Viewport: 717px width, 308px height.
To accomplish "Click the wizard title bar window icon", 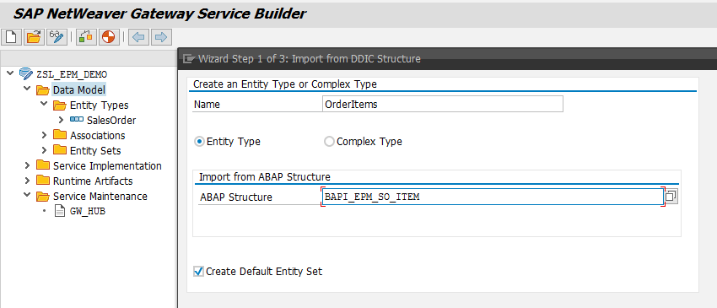I will (x=188, y=58).
